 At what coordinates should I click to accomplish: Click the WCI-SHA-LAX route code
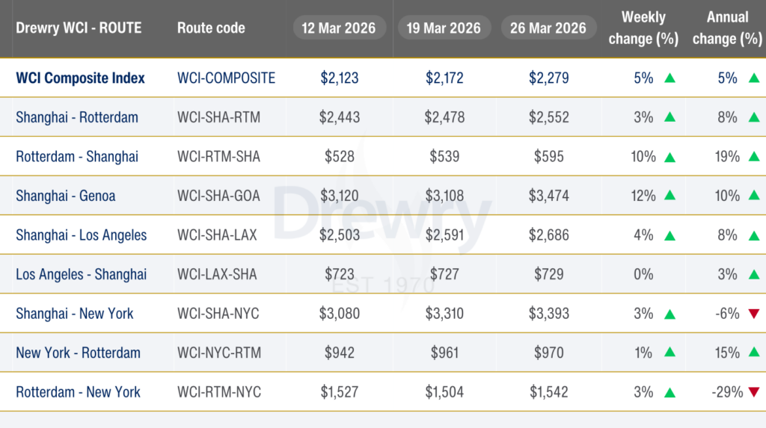coord(217,235)
